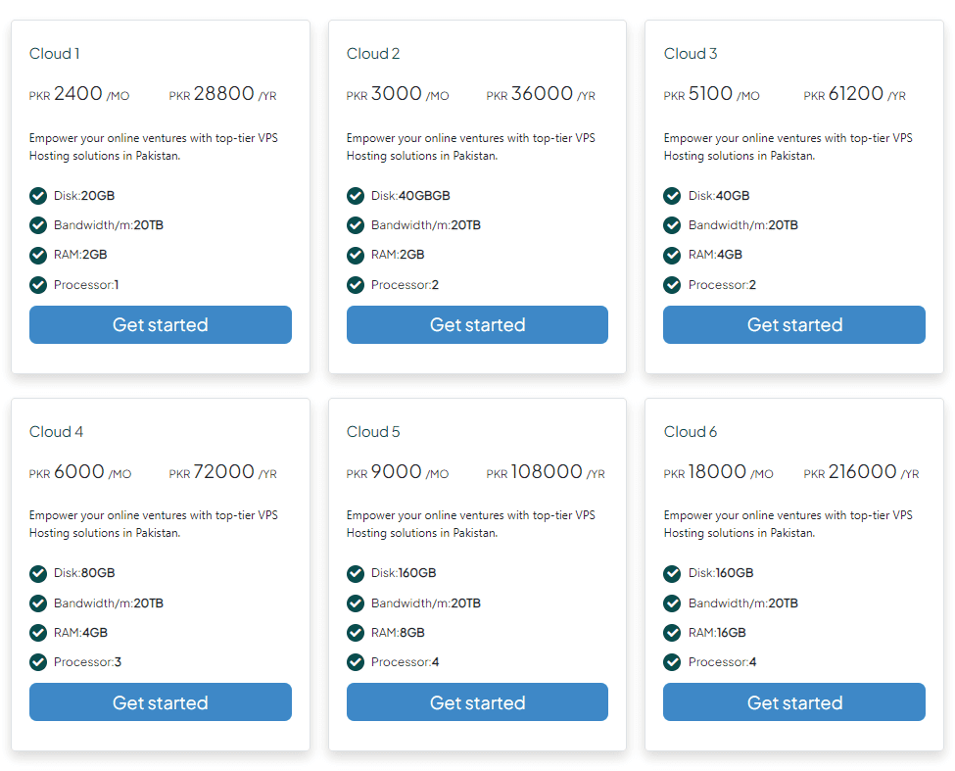Click the checkmark icon beside Bandwidth/m:20TB in Cloud 2
Viewport: 955px width, 771px height.
click(x=355, y=225)
